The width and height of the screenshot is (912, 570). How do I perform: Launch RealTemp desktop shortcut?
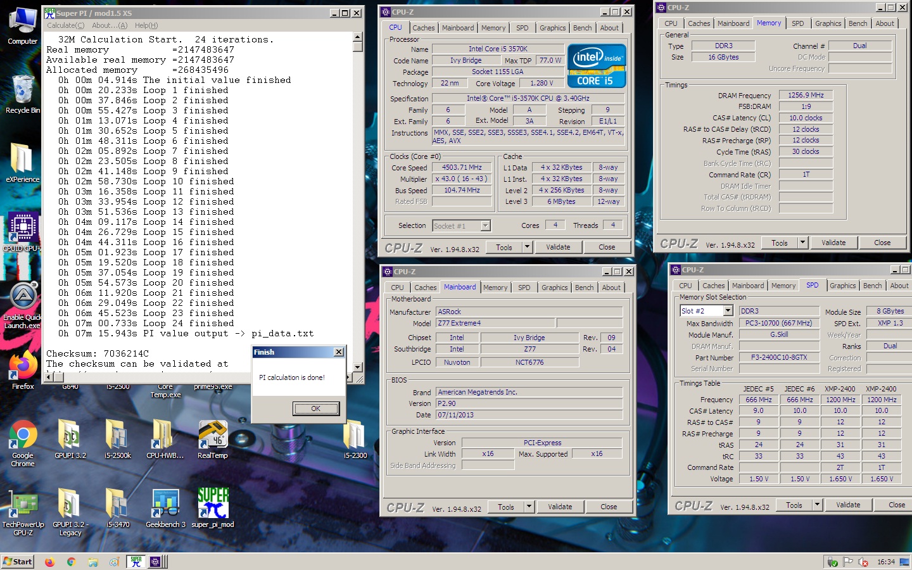[212, 438]
